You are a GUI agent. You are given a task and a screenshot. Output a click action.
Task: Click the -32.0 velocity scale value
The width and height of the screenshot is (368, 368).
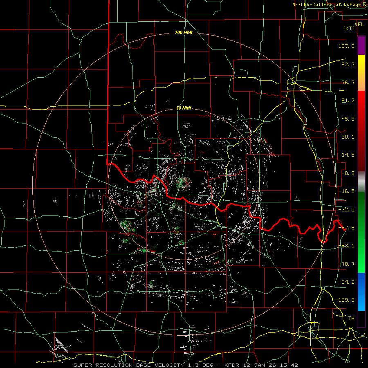point(346,210)
